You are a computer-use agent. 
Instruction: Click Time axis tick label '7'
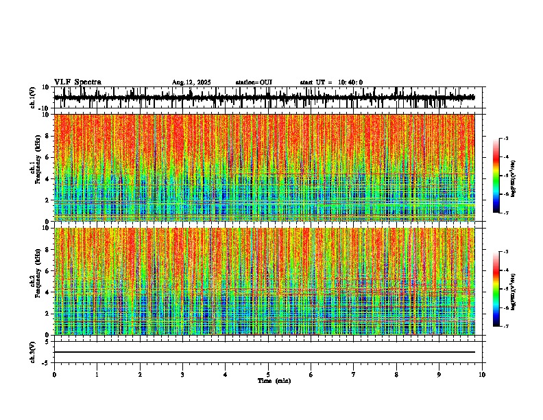point(354,375)
